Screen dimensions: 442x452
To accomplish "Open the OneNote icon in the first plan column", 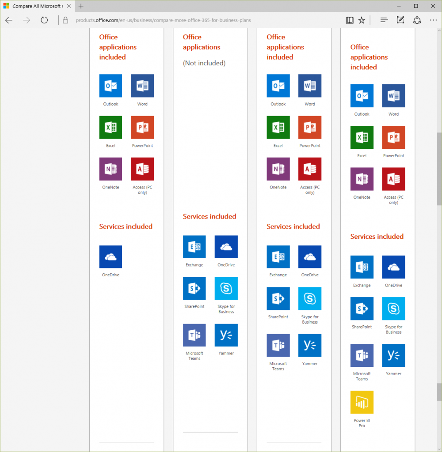I will pyautogui.click(x=110, y=169).
